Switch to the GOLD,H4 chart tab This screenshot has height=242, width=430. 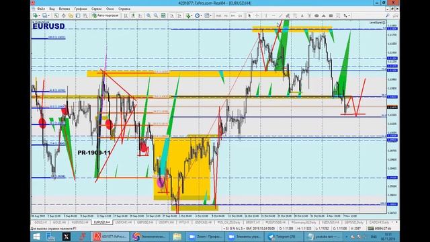[x=59, y=222]
